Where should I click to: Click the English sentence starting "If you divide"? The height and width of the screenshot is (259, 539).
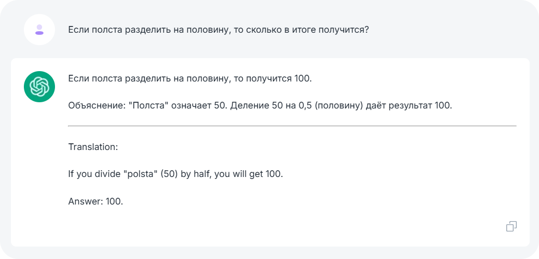(x=175, y=174)
